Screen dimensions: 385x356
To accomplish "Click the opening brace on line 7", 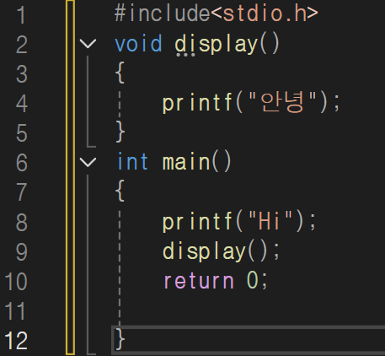I will coord(120,191).
